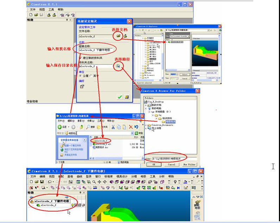Screen dimensions: 280x223
Task: Open the 工具 menu in the top Cimatron window
Action: pyautogui.click(x=51, y=9)
